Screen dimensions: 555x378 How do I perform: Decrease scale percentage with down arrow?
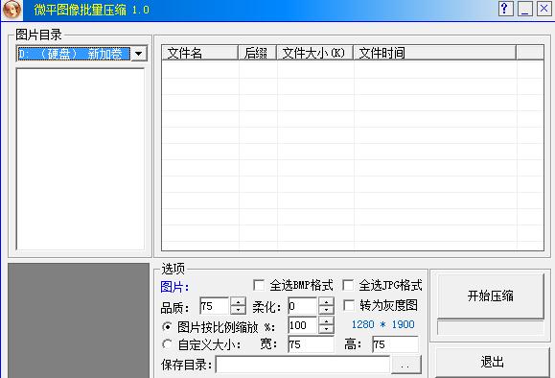pos(326,329)
